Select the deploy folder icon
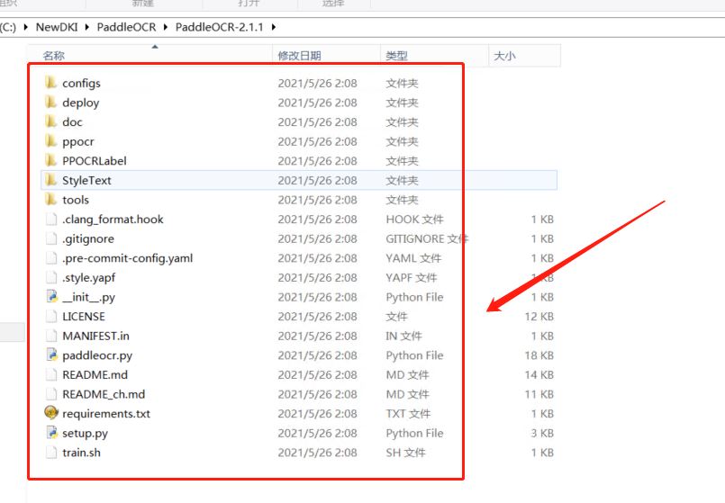 [x=50, y=102]
